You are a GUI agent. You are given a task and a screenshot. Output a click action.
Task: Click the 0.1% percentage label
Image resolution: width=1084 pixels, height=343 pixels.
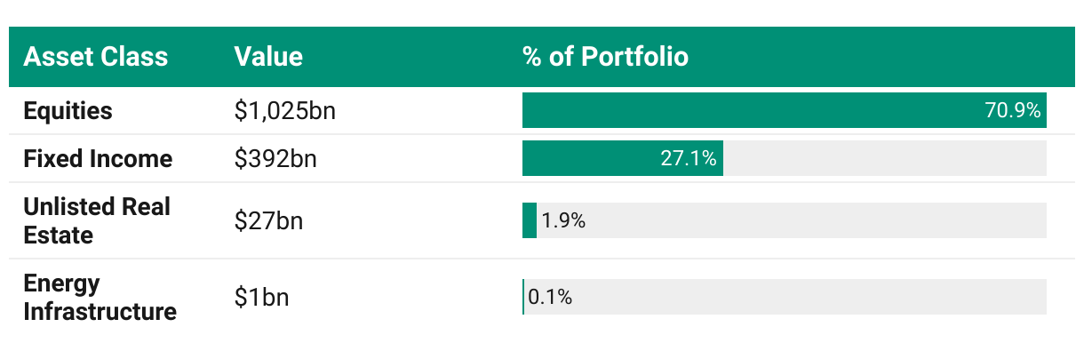click(550, 298)
